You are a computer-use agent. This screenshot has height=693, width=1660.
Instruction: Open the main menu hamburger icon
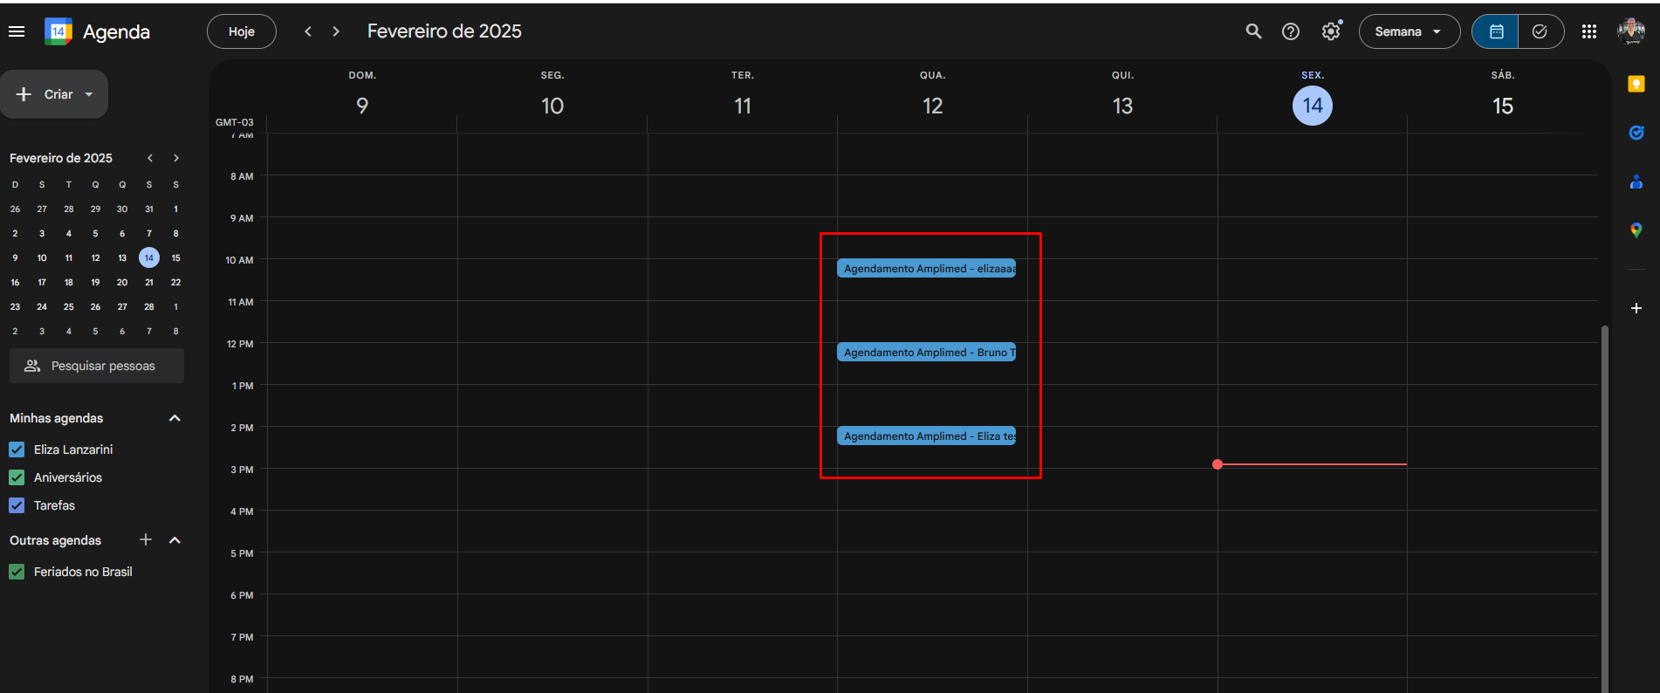point(16,31)
